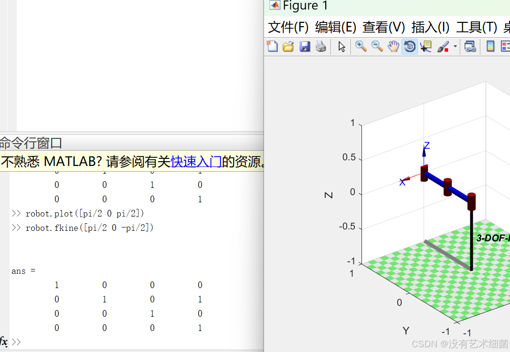Click the command prompt input line
Screen dimensions: 510x352
tap(137, 342)
